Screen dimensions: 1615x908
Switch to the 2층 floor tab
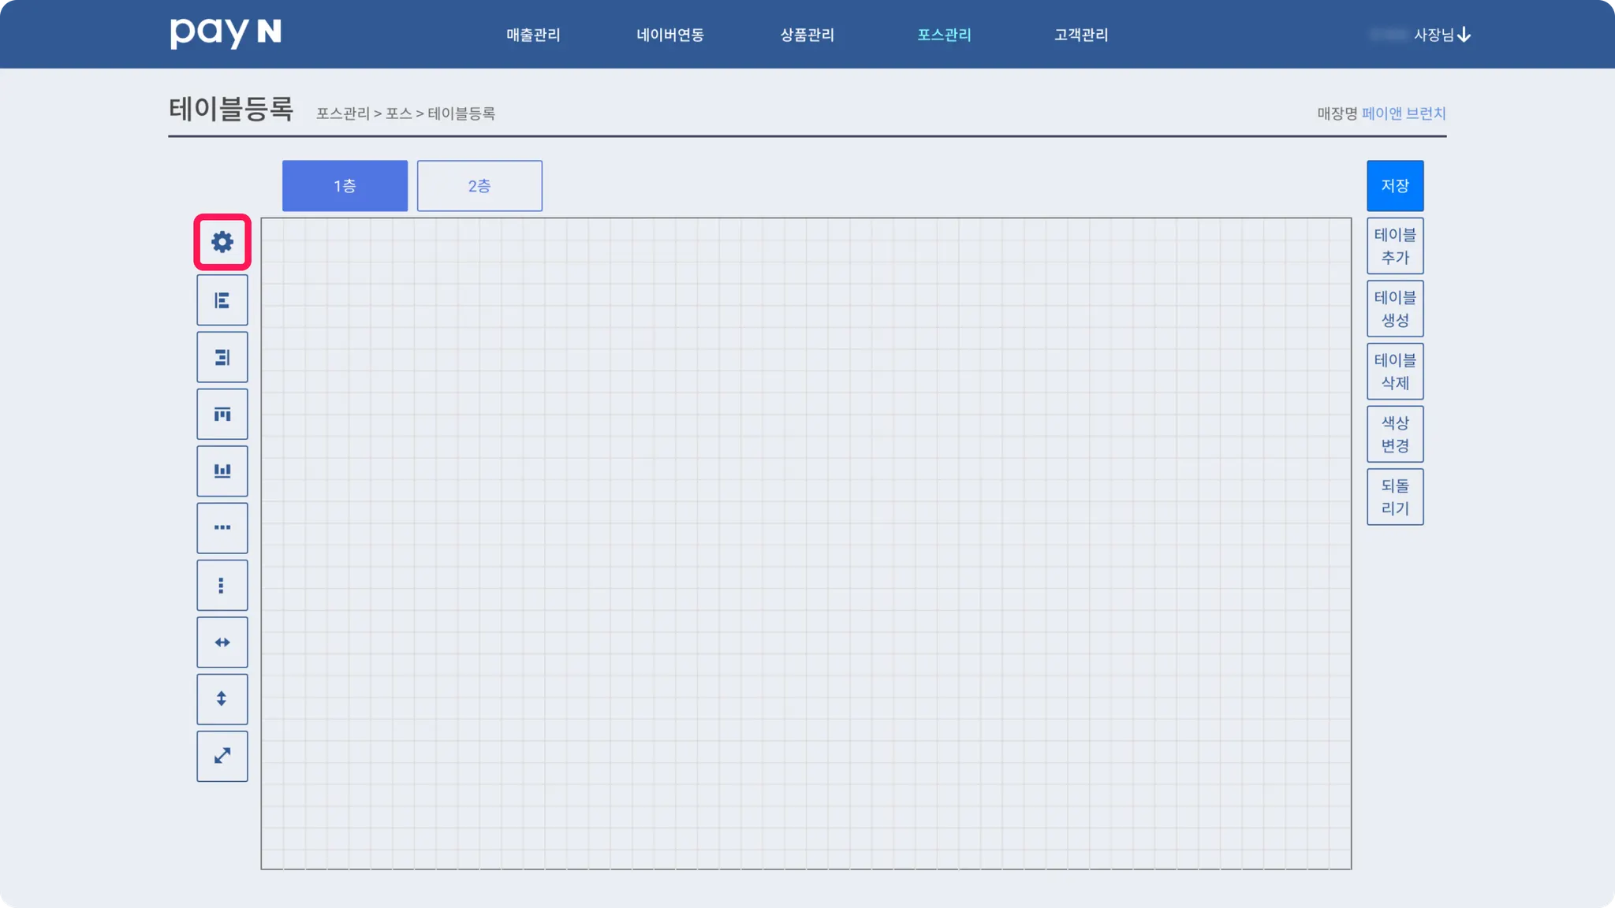coord(479,186)
